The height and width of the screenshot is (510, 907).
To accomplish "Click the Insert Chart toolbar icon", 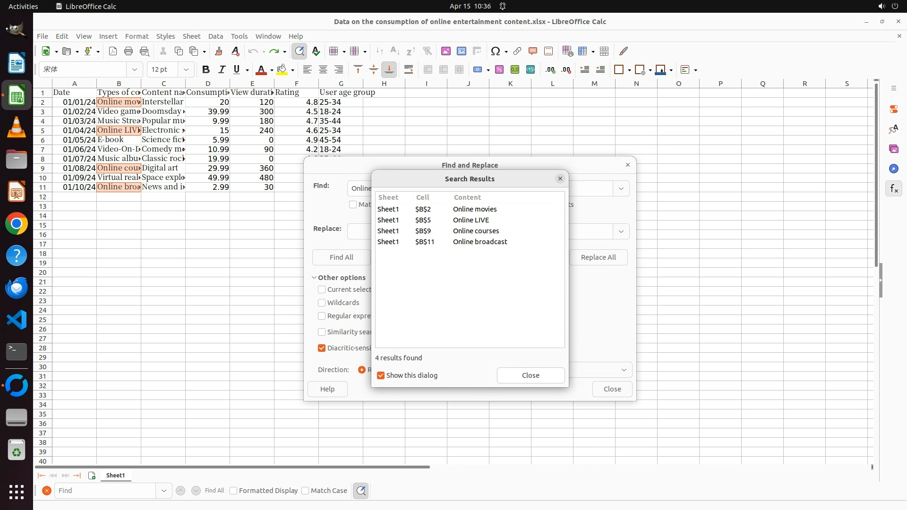I will pyautogui.click(x=462, y=51).
